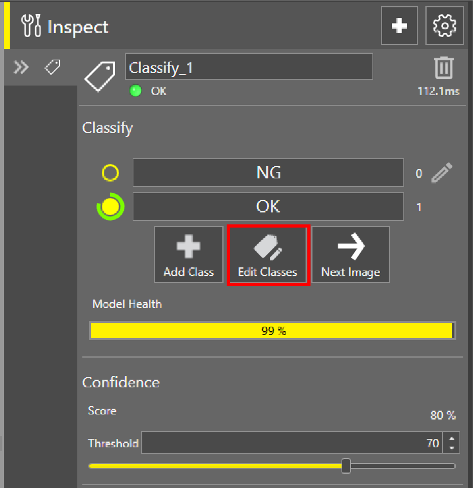Select the NG class radio circle
The image size is (473, 488).
(110, 173)
